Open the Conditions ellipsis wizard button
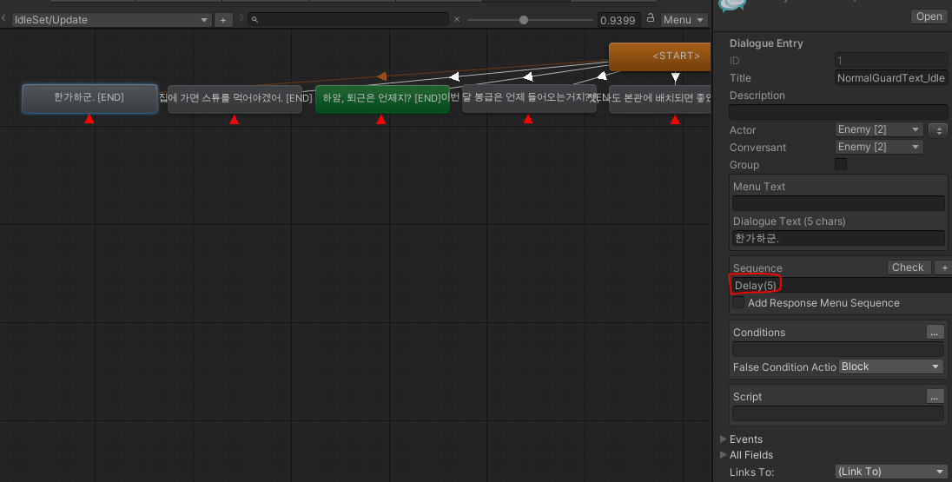952x482 pixels. click(x=935, y=332)
